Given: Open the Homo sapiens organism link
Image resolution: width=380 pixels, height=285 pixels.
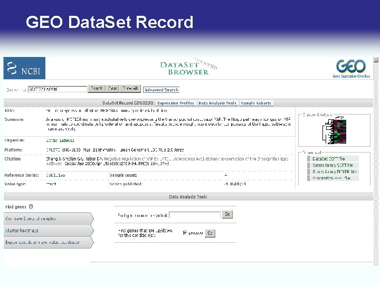Looking at the screenshot, I should point(60,140).
